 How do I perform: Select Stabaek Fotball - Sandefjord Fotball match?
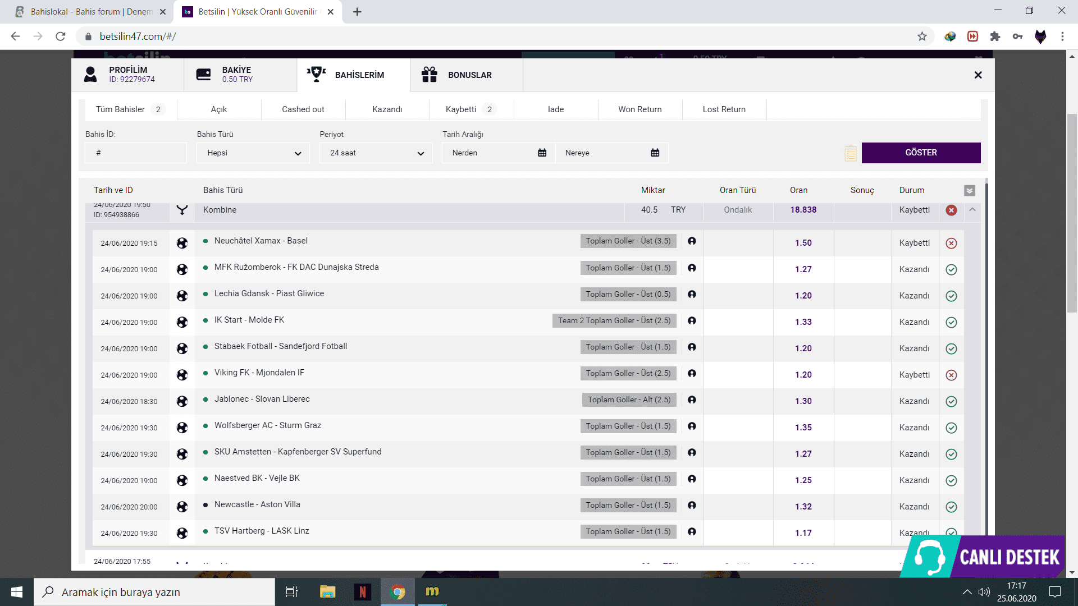pyautogui.click(x=281, y=346)
